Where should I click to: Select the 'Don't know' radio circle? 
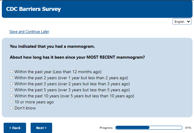pos(12,108)
